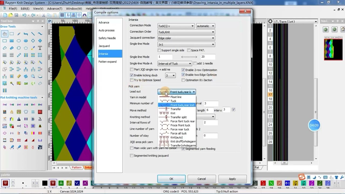The image size is (345, 194).
Task: Select the filled diamond tool
Action: click(x=40, y=41)
